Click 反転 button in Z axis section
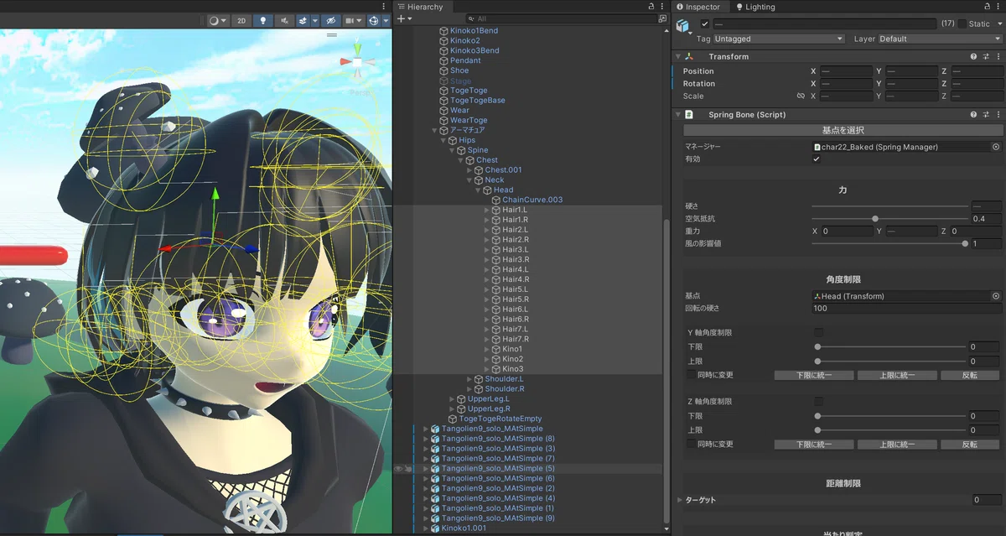 pos(970,444)
